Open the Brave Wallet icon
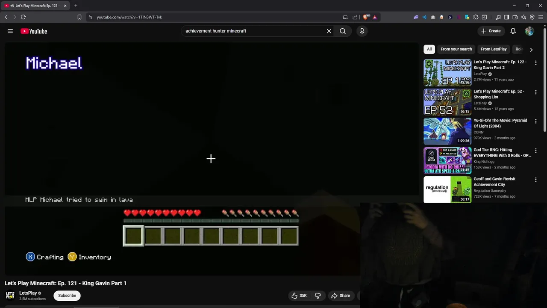Viewport: 547px width, 308px height. click(x=515, y=17)
